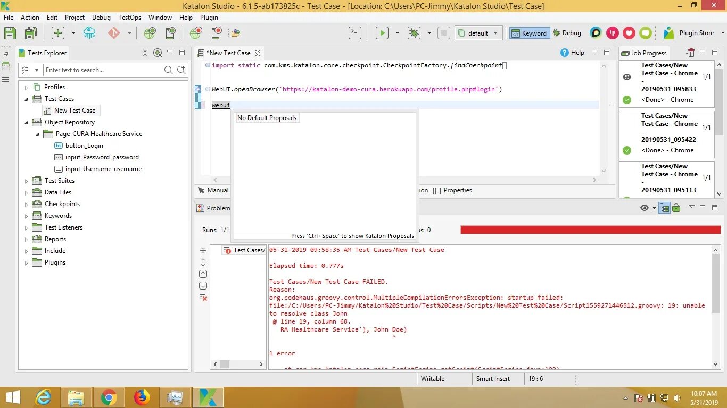The height and width of the screenshot is (408, 727).
Task: Click the link-with-editor icon in Tests Explorer
Action: (x=158, y=53)
